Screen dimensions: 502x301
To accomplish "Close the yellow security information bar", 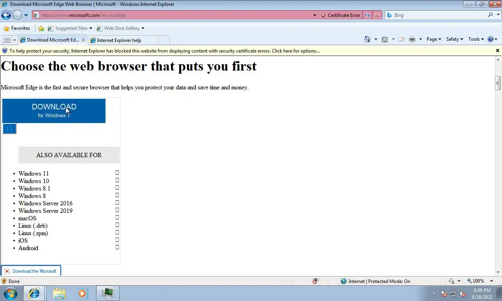I will click(x=498, y=51).
